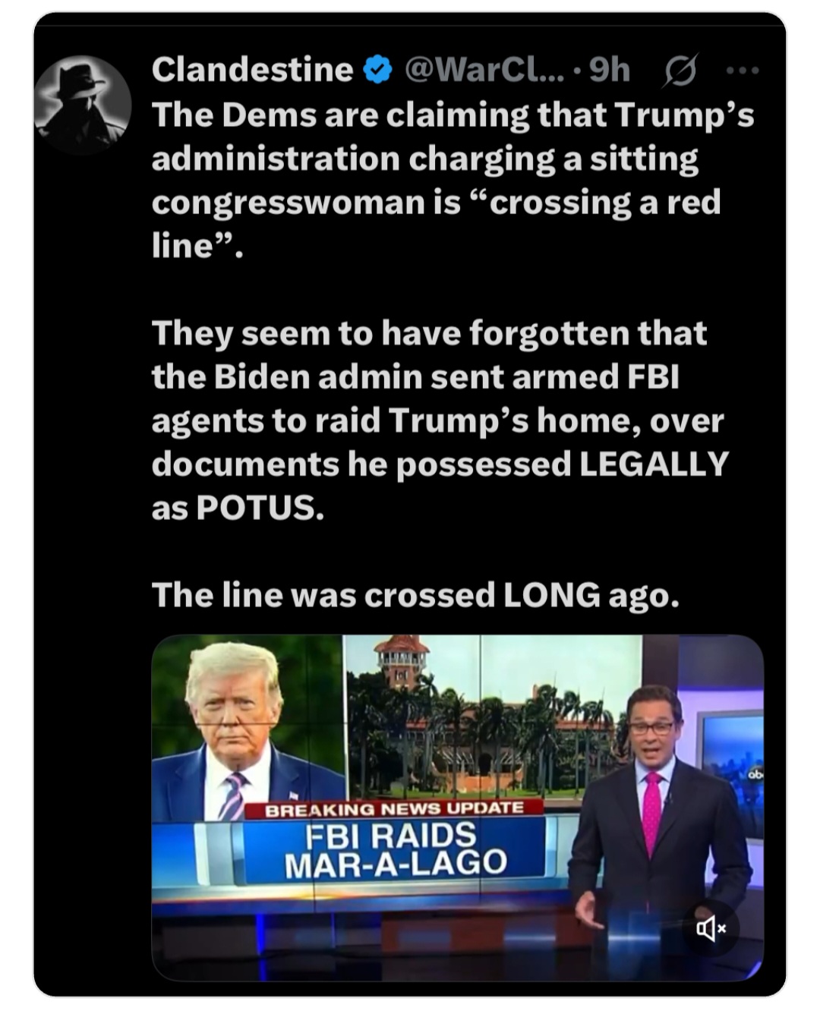Image resolution: width=820 pixels, height=1011 pixels.
Task: Play the FBI raids news video
Action: click(x=458, y=808)
